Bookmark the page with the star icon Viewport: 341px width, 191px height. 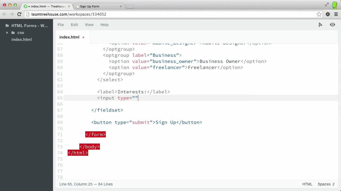[319, 14]
